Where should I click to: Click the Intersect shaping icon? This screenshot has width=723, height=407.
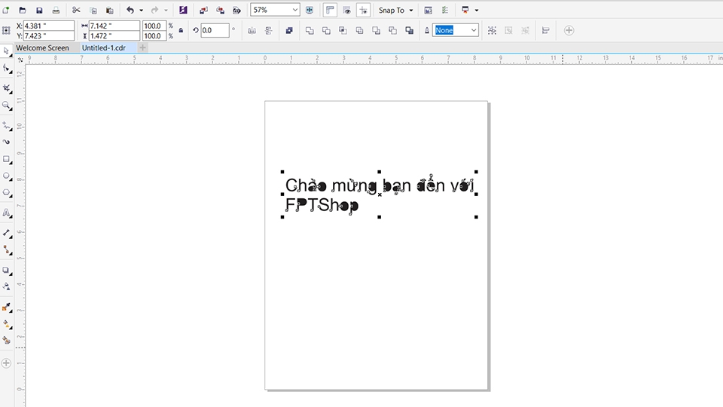[343, 30]
